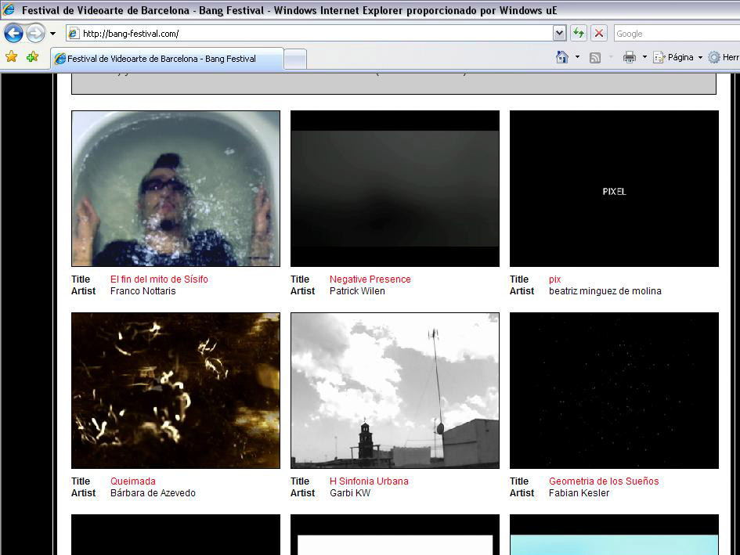This screenshot has width=740, height=555.
Task: Click artist name 'Fabian Kesler'
Action: click(579, 493)
